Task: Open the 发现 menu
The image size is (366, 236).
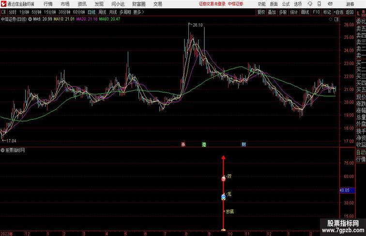Action: tap(99, 4)
